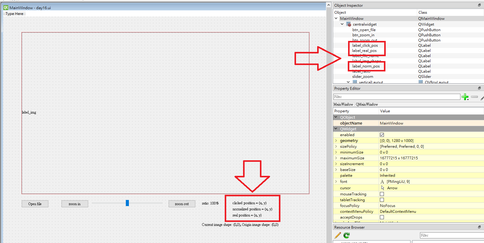Collapse the QWidget property group
The width and height of the screenshot is (484, 243).
click(x=336, y=129)
